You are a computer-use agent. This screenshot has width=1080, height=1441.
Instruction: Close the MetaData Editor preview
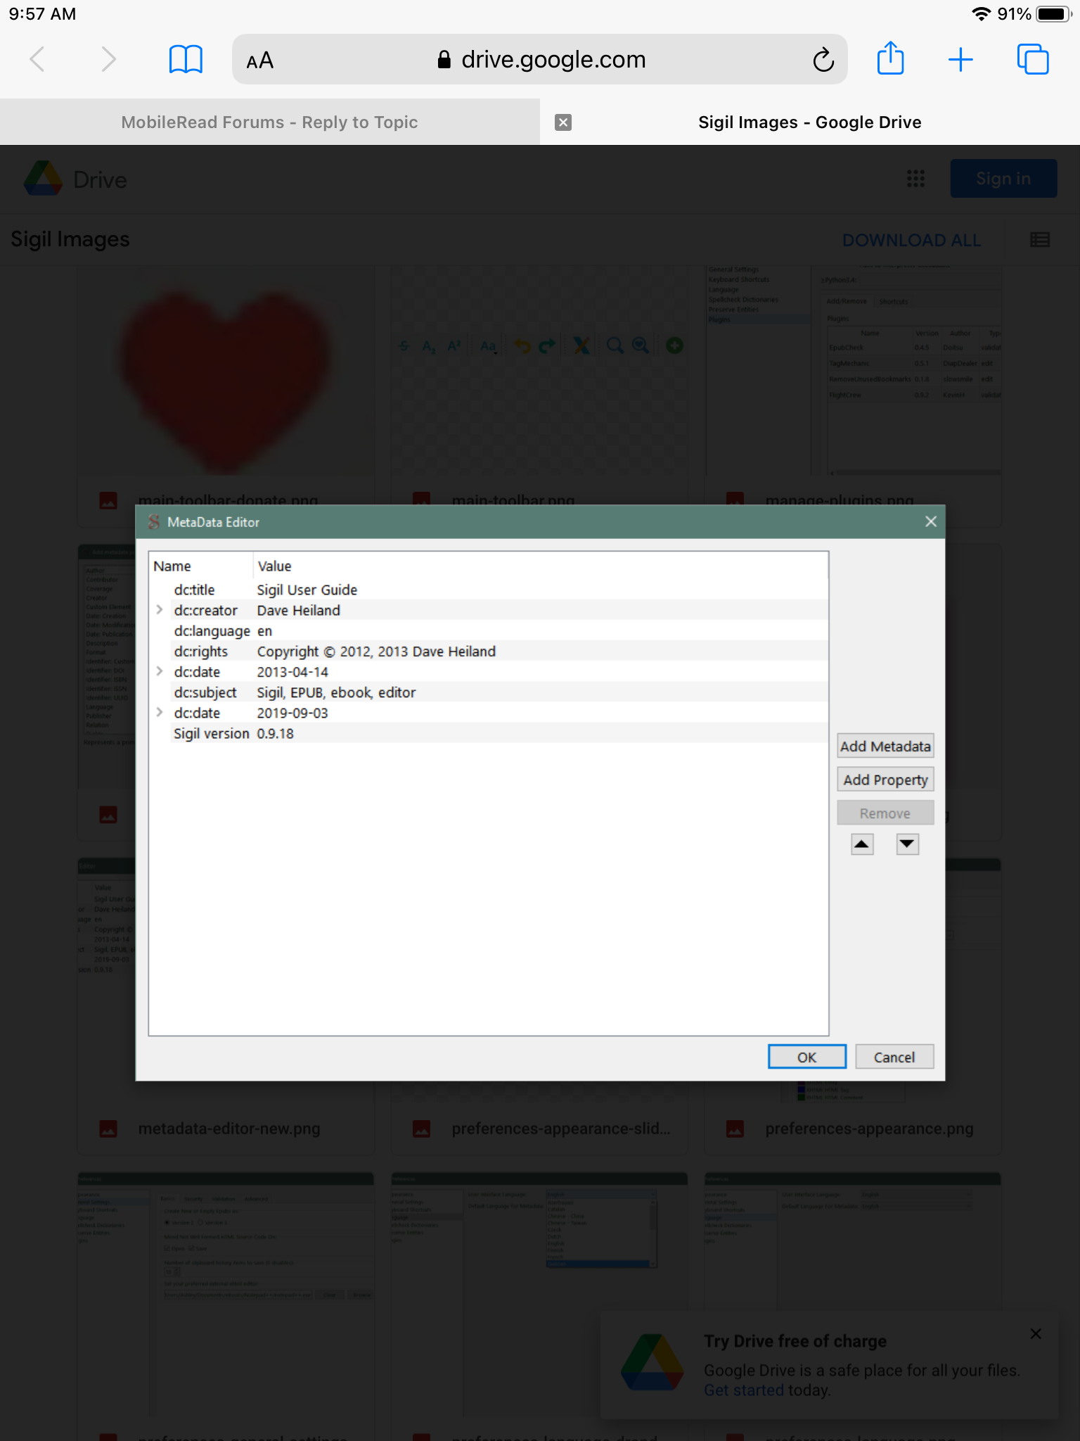(931, 521)
